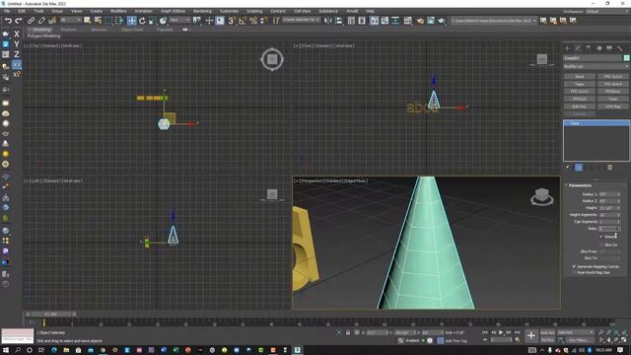Open the Select by Name dialog
Image resolution: width=631 pixels, height=355 pixels.
pyautogui.click(x=98, y=20)
